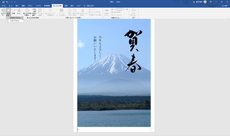
Task: Switch to the レイアウト (Layout) tab
Action: click(x=38, y=6)
